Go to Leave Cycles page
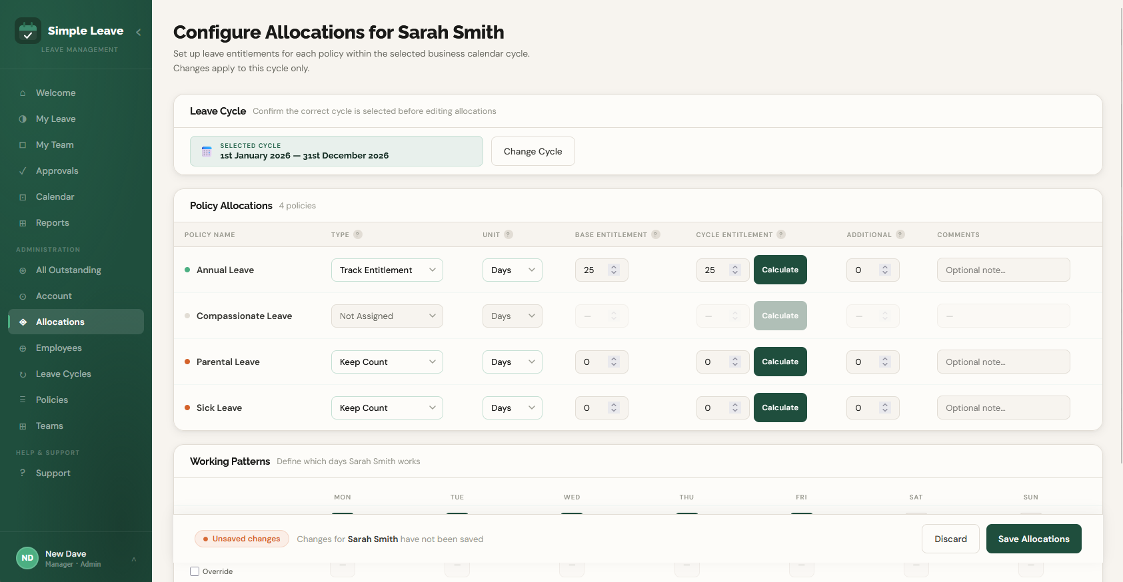The image size is (1123, 582). point(63,374)
